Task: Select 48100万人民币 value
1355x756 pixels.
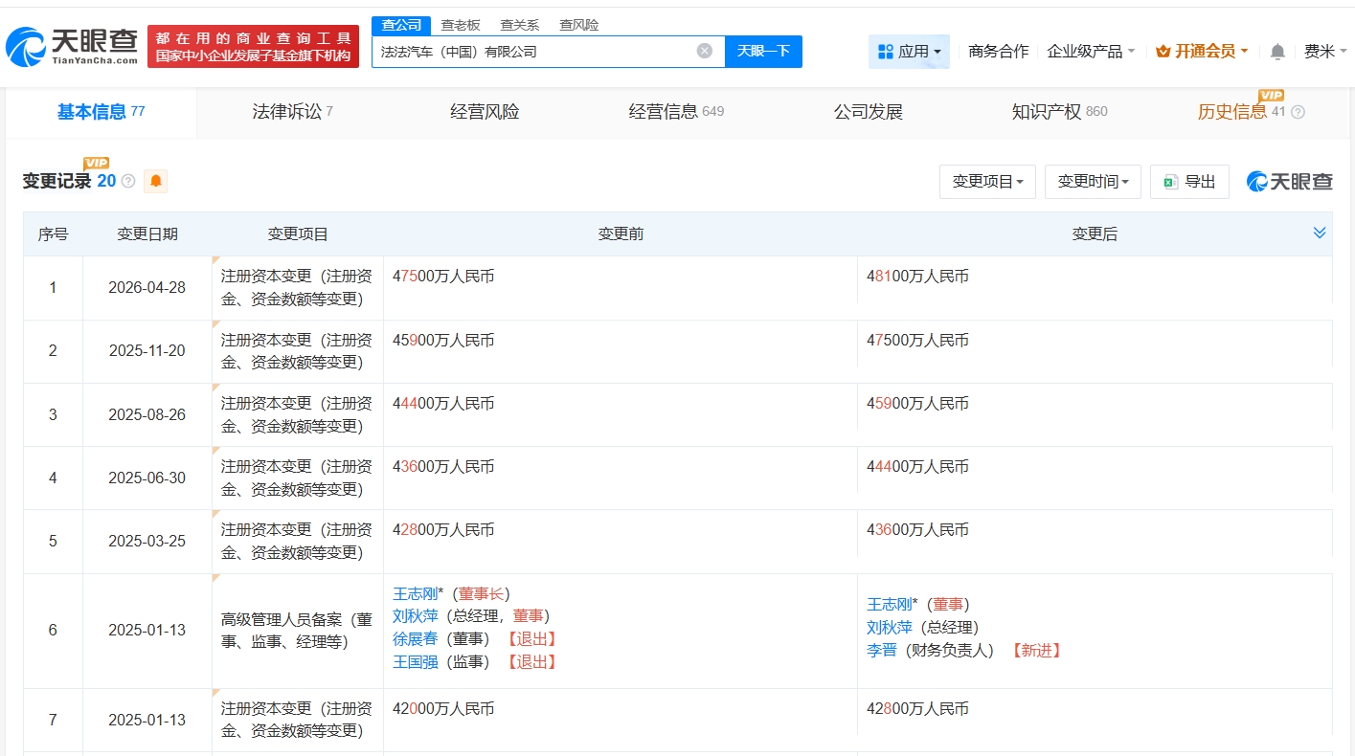Action: pyautogui.click(x=917, y=277)
